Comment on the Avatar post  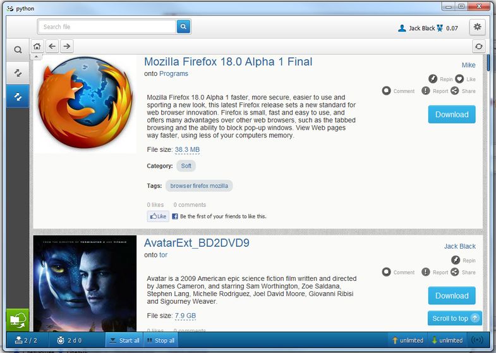pyautogui.click(x=398, y=272)
